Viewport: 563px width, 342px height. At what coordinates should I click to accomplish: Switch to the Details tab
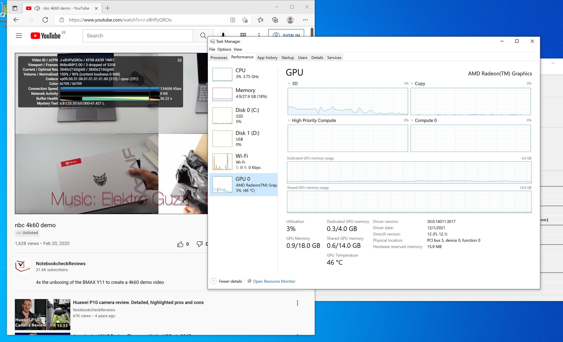click(x=317, y=58)
